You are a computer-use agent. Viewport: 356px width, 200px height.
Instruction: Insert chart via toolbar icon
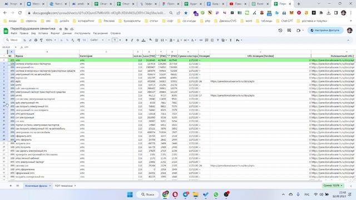click(x=212, y=40)
